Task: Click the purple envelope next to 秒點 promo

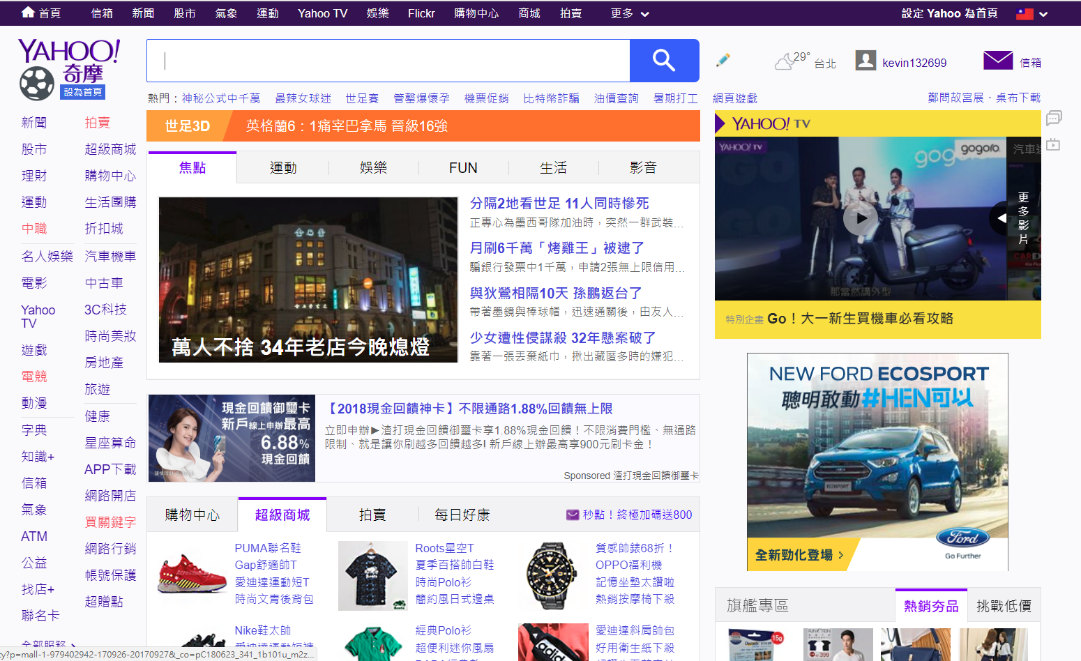Action: [573, 515]
